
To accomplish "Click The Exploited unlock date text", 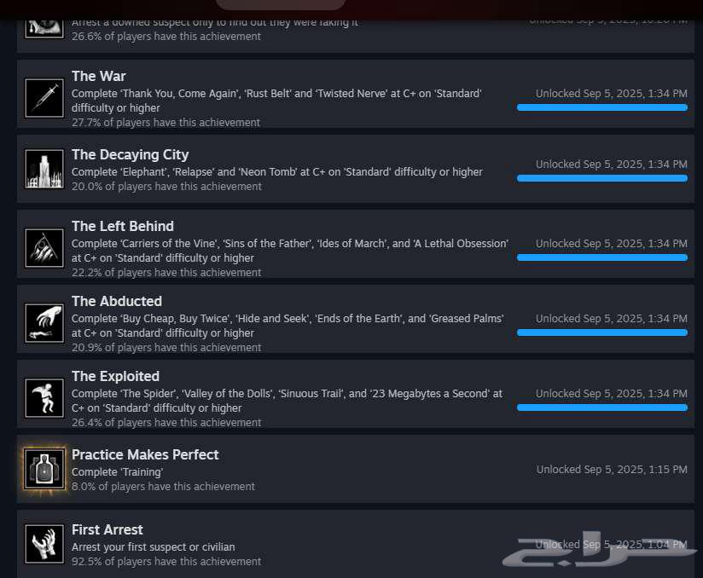I will [612, 393].
